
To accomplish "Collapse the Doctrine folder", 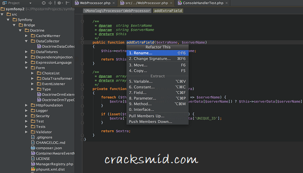I will click(x=20, y=31).
